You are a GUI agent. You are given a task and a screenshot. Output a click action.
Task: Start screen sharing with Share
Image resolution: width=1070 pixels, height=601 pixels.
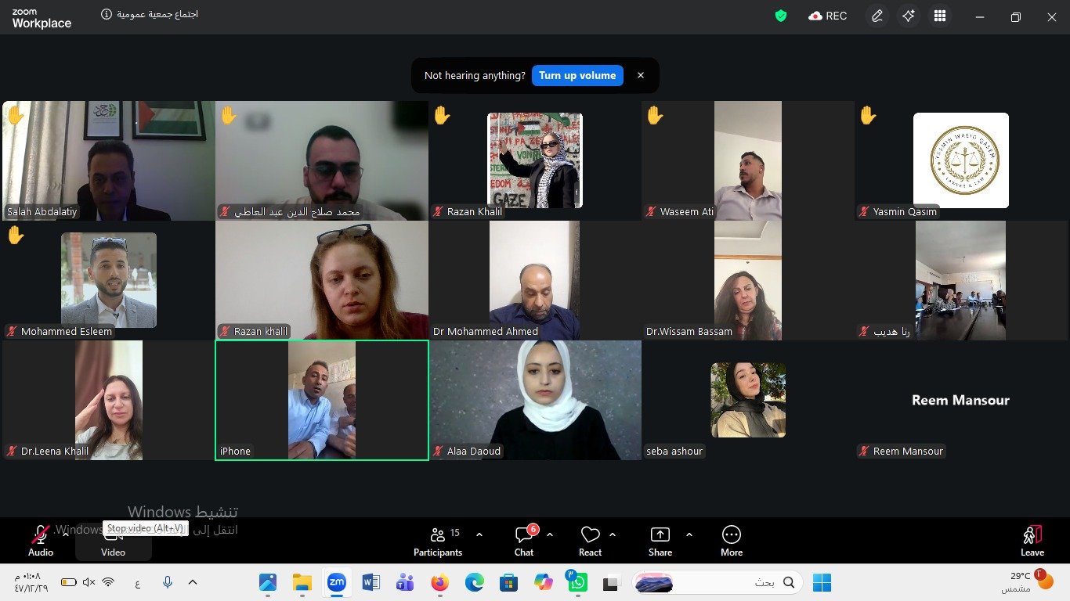pyautogui.click(x=660, y=542)
